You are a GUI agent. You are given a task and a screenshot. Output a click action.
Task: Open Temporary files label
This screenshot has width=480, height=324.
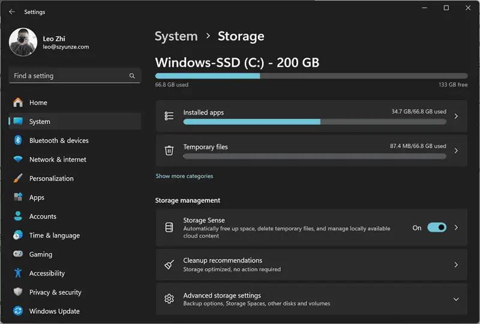pos(205,147)
